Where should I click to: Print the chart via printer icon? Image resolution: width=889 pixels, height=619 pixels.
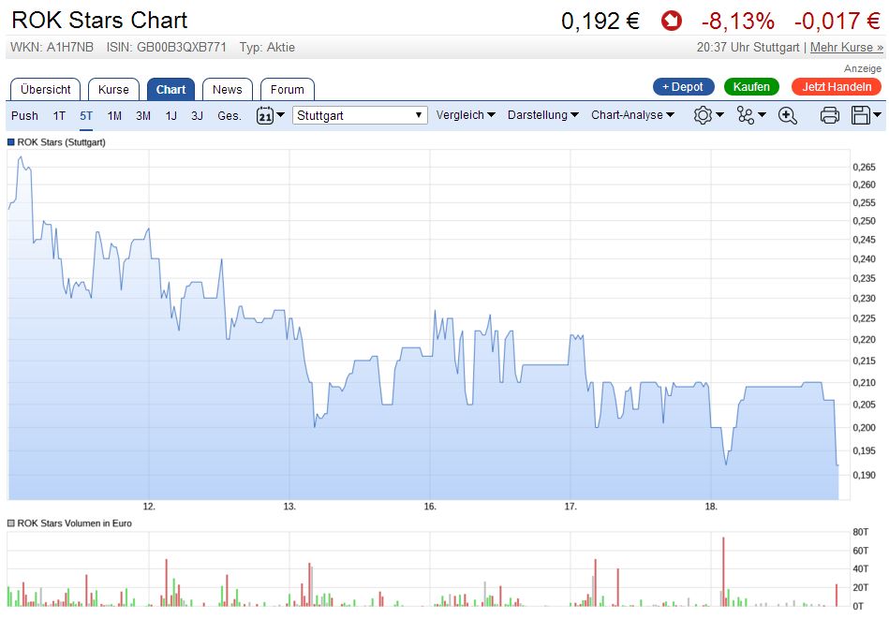pos(829,115)
